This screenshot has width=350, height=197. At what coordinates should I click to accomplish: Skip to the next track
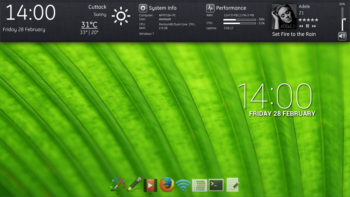314,26
